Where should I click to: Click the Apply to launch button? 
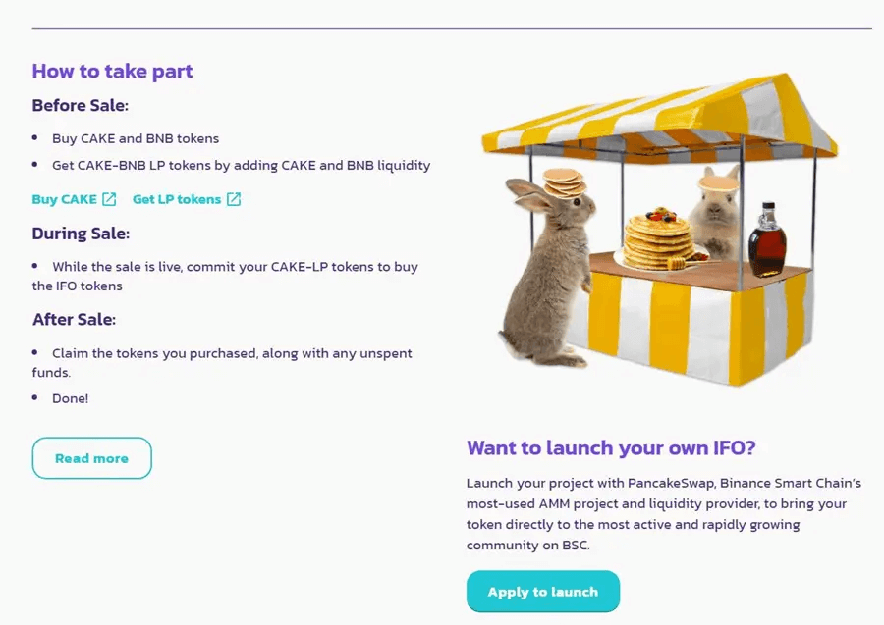[542, 592]
